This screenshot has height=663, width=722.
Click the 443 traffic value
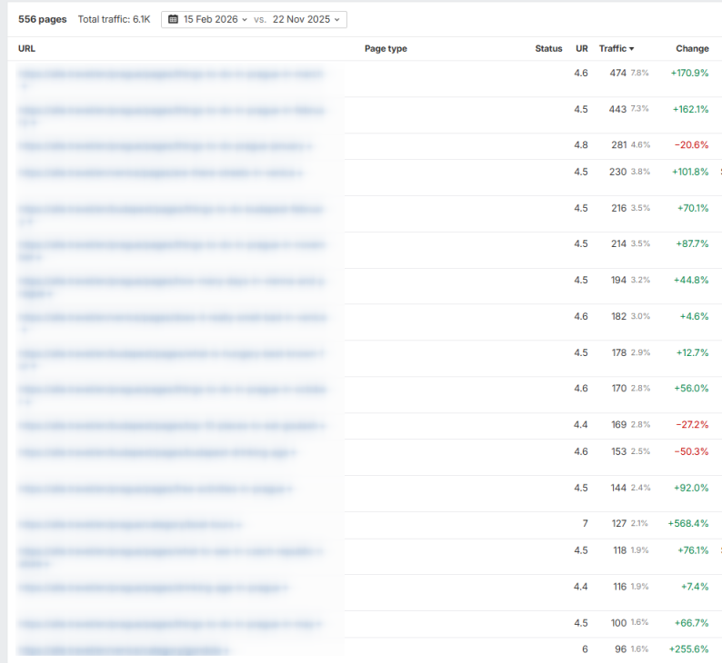(618, 109)
